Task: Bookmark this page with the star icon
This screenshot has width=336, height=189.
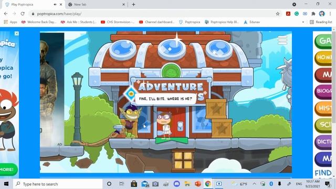Action: 278,14
